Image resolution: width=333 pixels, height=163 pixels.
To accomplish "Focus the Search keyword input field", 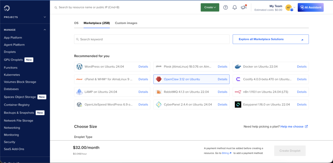I will click(x=152, y=40).
